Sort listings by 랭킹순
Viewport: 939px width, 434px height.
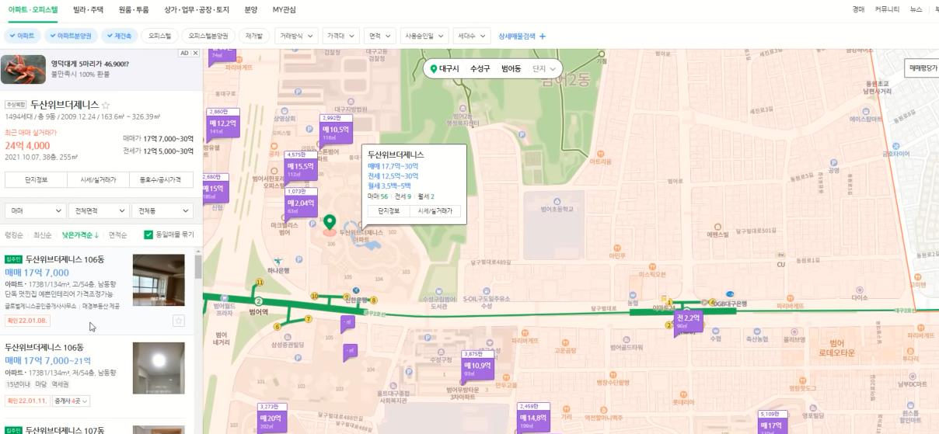tap(14, 234)
